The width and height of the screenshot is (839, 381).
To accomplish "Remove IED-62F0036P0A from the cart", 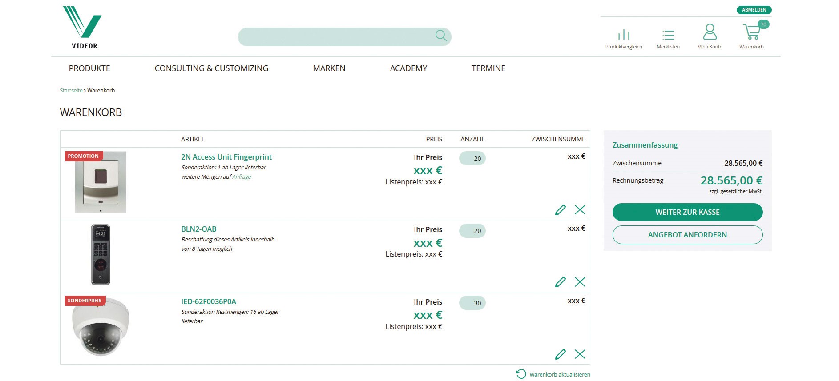I will click(x=580, y=354).
